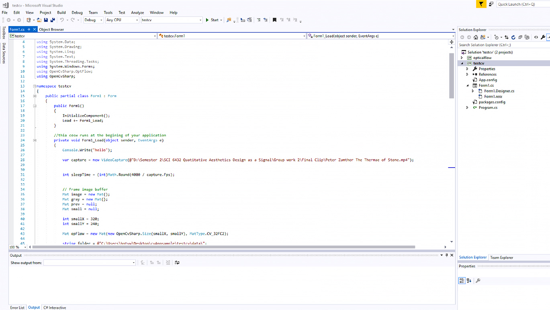Image resolution: width=550 pixels, height=310 pixels.
Task: Click the View Code icon in Solution Explorer
Action: [536, 37]
